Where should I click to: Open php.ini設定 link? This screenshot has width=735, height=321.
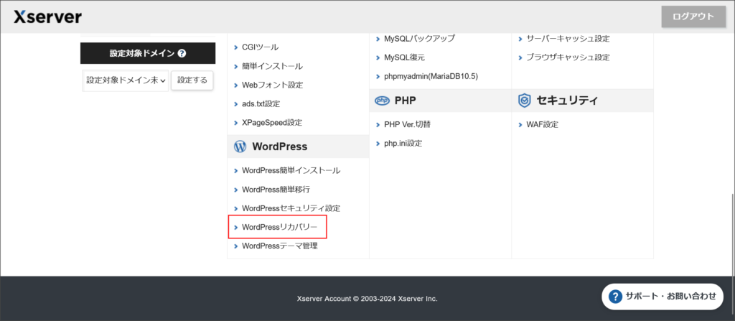403,144
